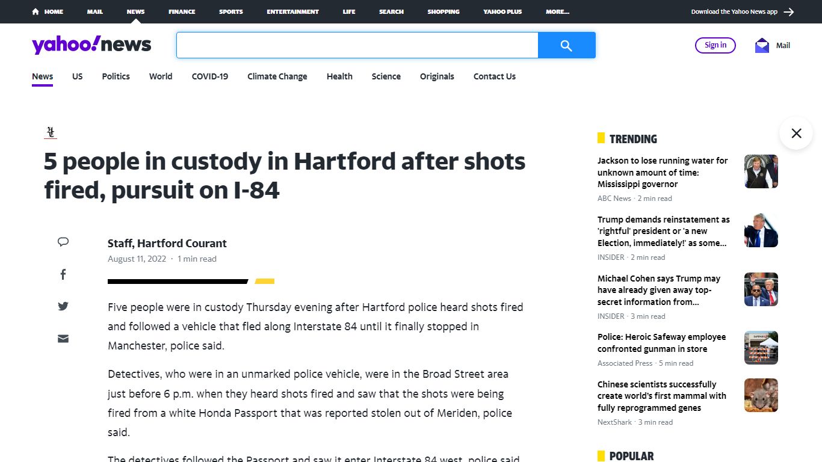Switch to the COVID-19 tab
Image resolution: width=822 pixels, height=462 pixels.
click(x=210, y=76)
